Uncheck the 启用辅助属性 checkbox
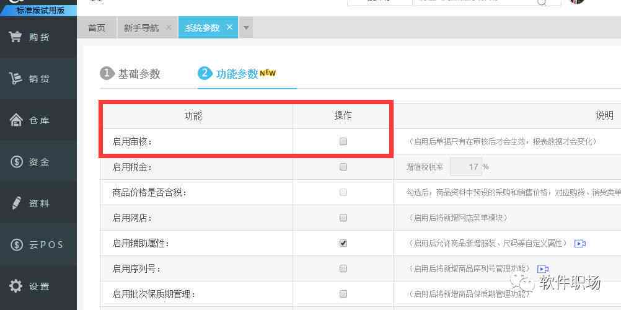This screenshot has height=310, width=621. pos(343,243)
